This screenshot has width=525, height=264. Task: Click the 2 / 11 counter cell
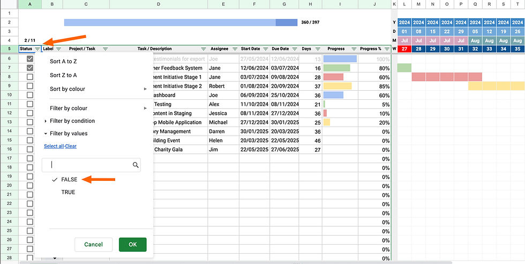click(x=30, y=40)
